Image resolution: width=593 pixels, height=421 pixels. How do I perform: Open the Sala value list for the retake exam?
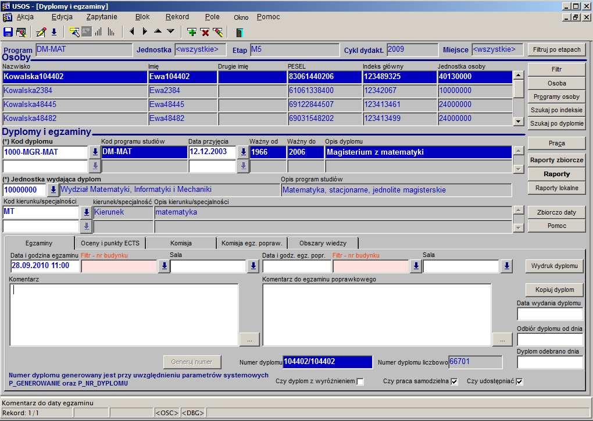(506, 266)
